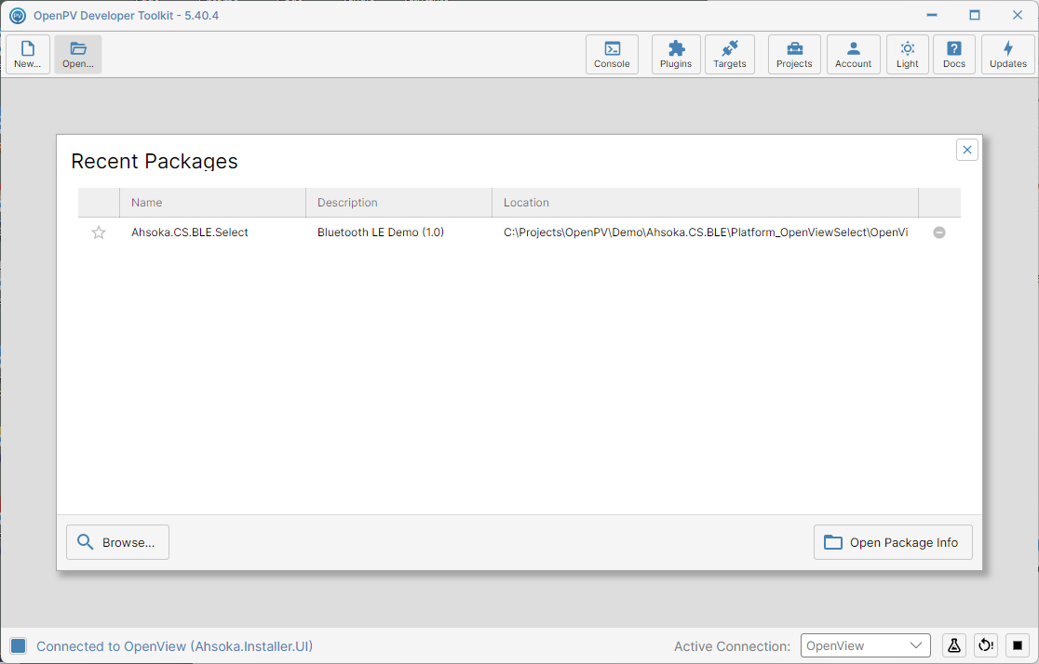Minimize the OpenPV Developer Toolkit window
Viewport: 1039px width, 664px height.
coord(932,15)
